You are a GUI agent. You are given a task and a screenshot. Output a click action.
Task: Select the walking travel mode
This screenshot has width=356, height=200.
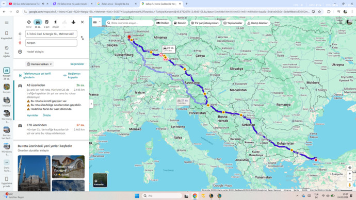point(56,23)
